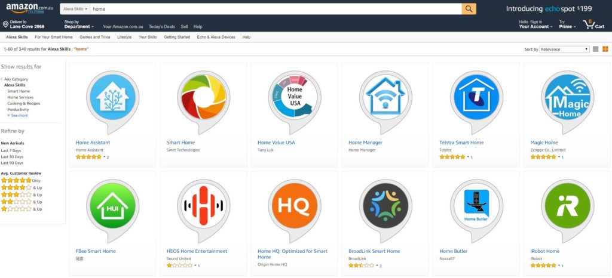This screenshot has width=612, height=278.
Task: Filter by 5 stars only
Action: click(x=21, y=180)
